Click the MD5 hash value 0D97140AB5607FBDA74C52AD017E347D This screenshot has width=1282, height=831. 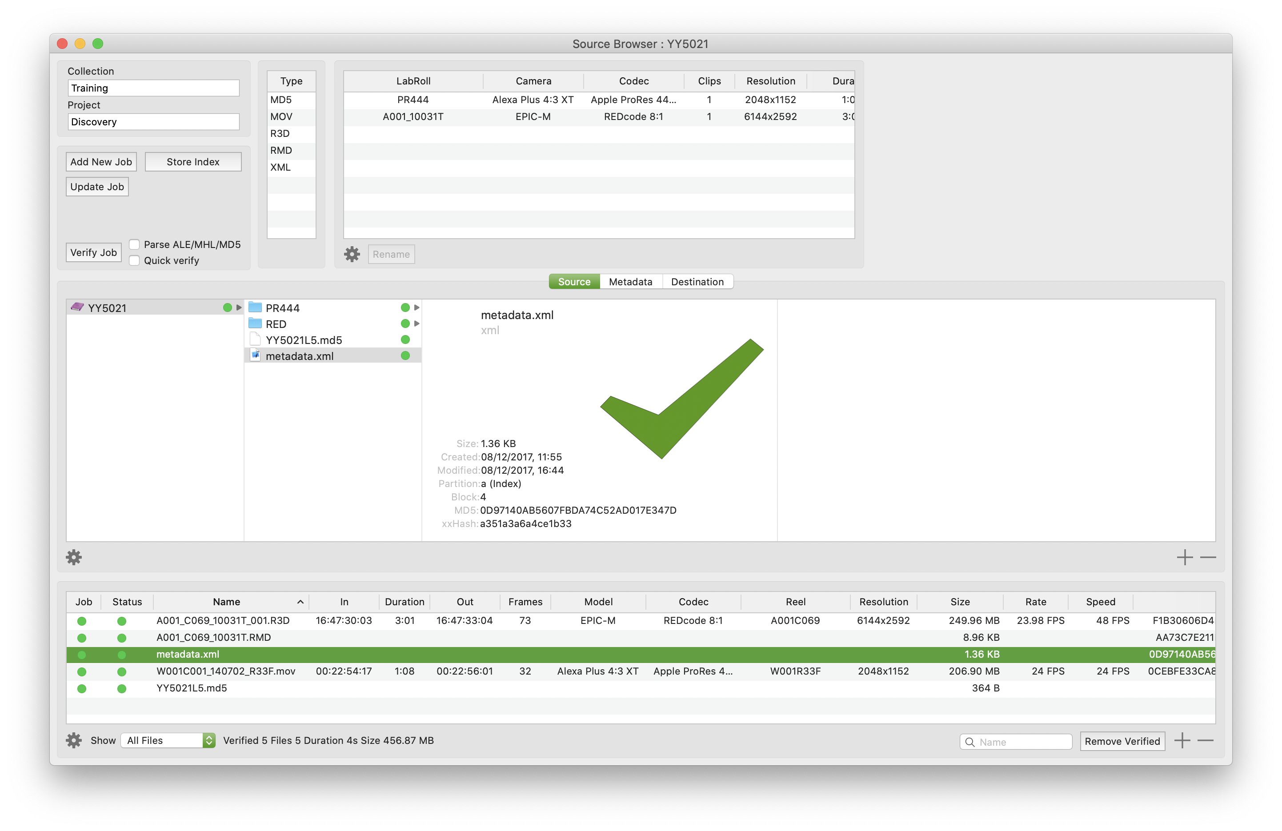578,510
